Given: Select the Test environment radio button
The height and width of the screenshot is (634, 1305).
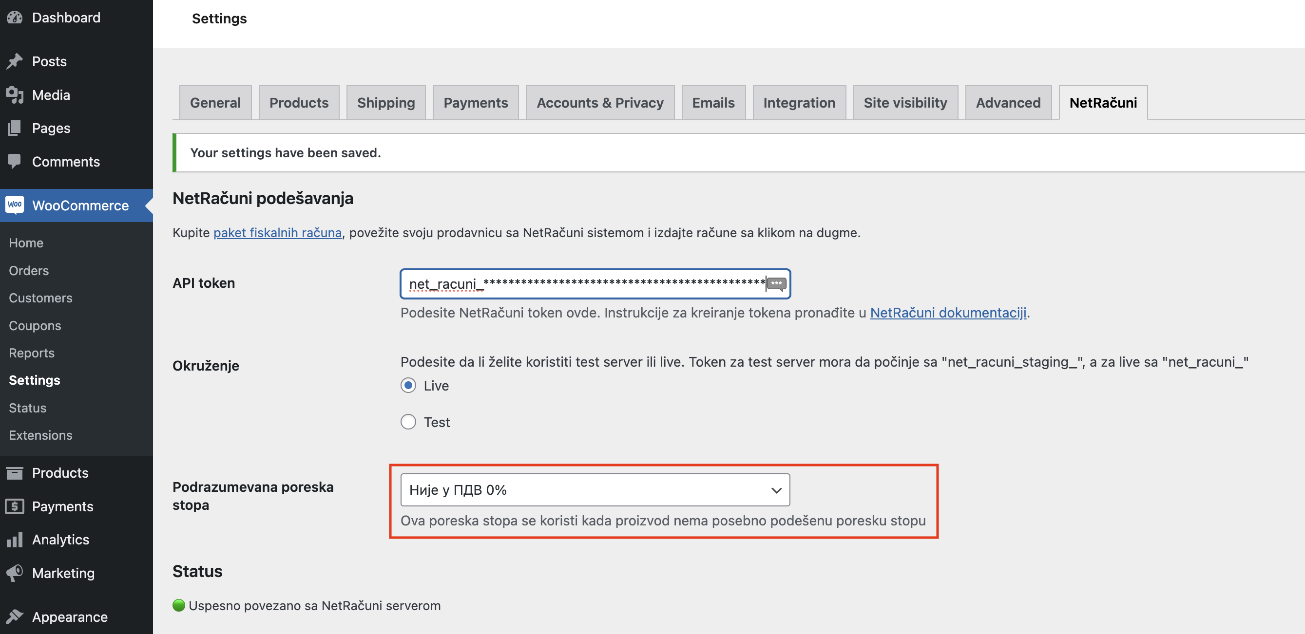Looking at the screenshot, I should (x=408, y=422).
